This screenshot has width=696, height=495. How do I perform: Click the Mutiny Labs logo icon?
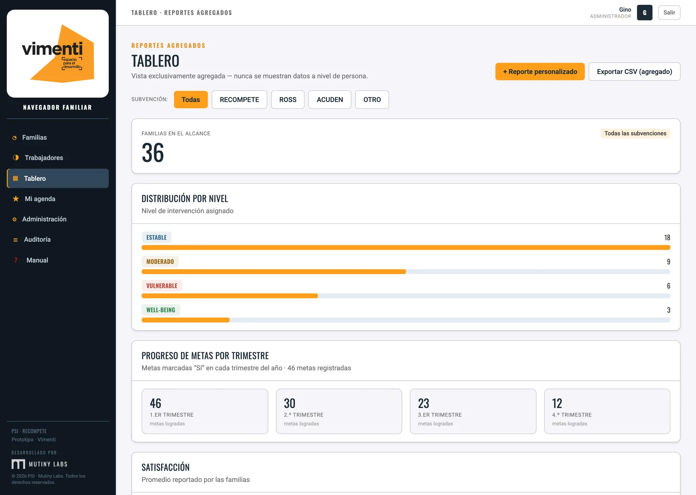tap(18, 464)
